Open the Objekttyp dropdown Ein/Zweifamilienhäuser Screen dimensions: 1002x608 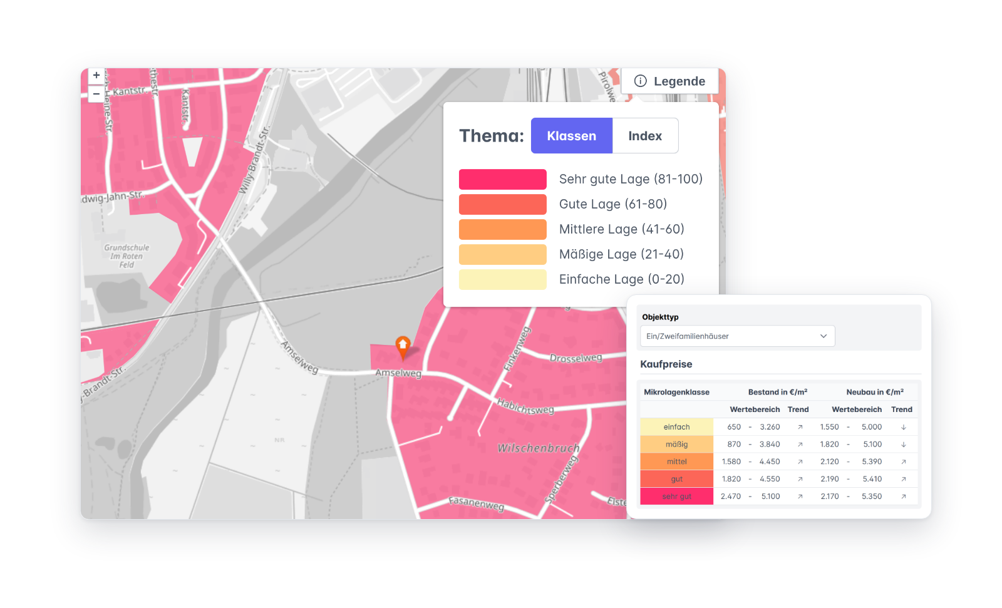click(737, 336)
